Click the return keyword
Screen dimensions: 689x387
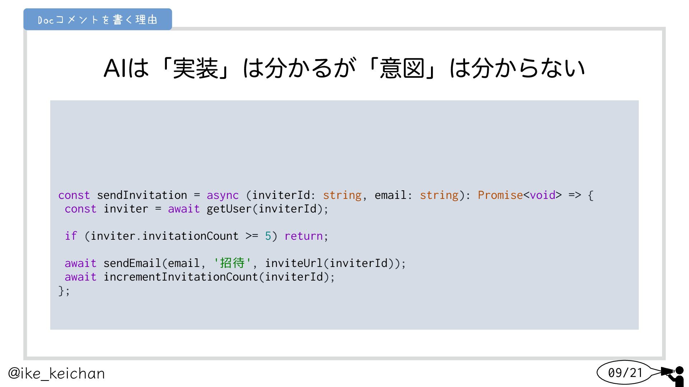304,236
